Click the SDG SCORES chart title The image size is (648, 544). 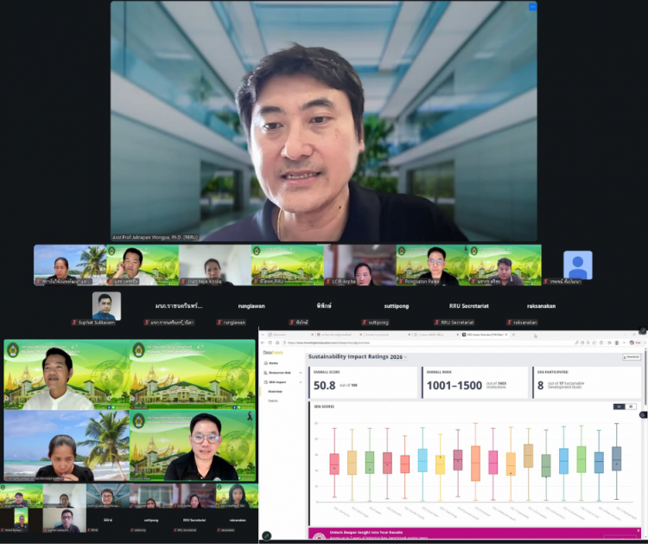click(324, 406)
